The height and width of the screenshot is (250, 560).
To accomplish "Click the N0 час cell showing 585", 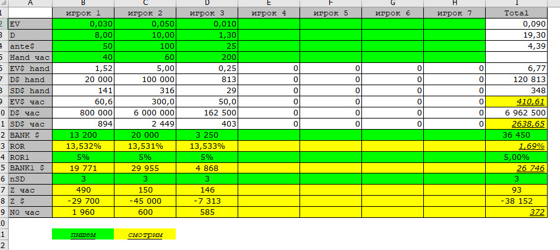I will pyautogui.click(x=207, y=212).
